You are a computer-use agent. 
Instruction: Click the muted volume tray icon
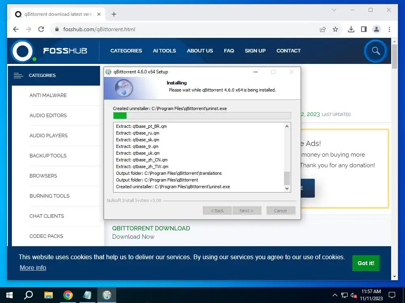point(354,295)
